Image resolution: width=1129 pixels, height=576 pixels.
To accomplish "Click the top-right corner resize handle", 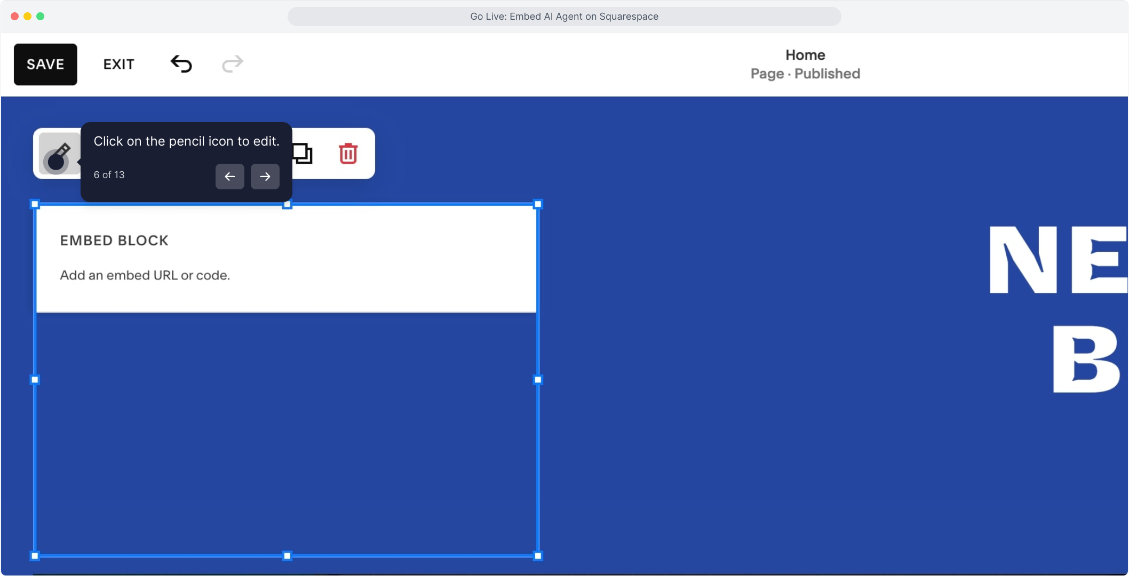I will [538, 204].
